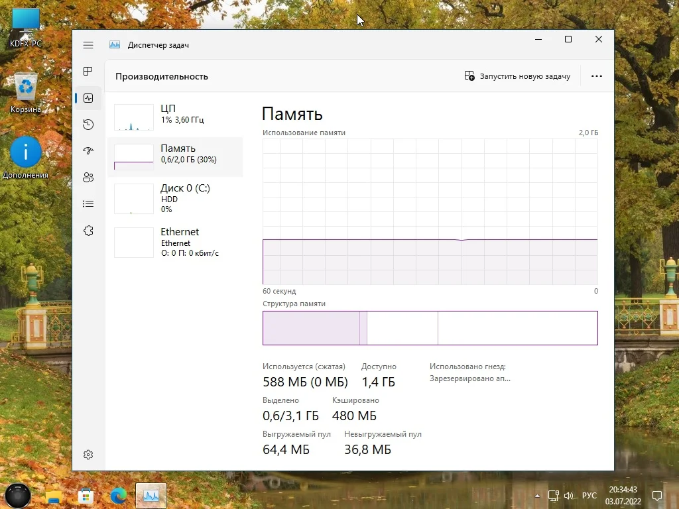Viewport: 679px width, 509px height.
Task: Click the memory composition bar
Action: (430, 328)
